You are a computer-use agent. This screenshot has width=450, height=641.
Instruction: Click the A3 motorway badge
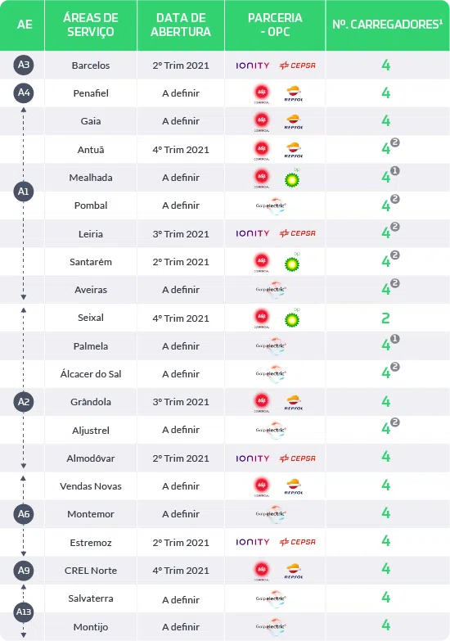point(23,65)
